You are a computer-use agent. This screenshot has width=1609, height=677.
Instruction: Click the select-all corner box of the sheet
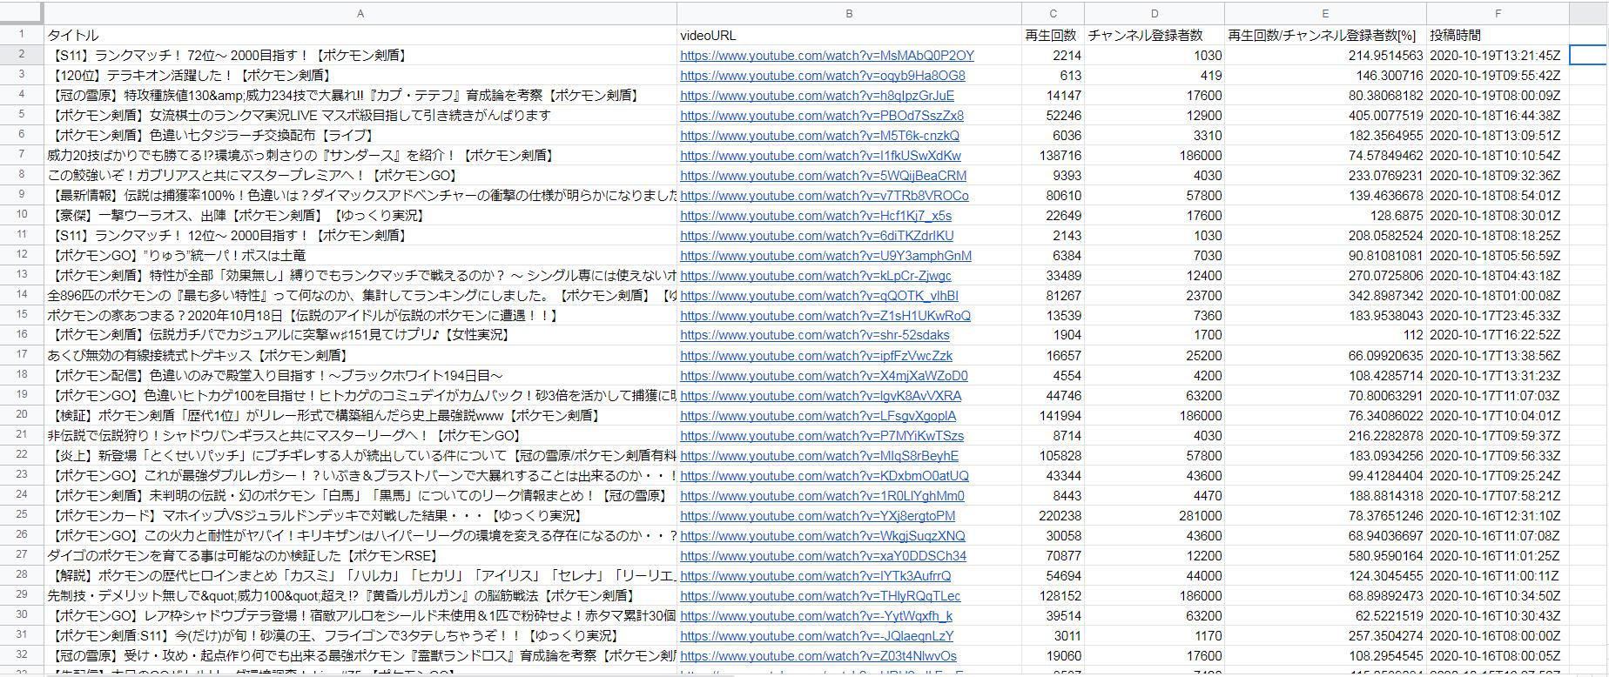22,13
